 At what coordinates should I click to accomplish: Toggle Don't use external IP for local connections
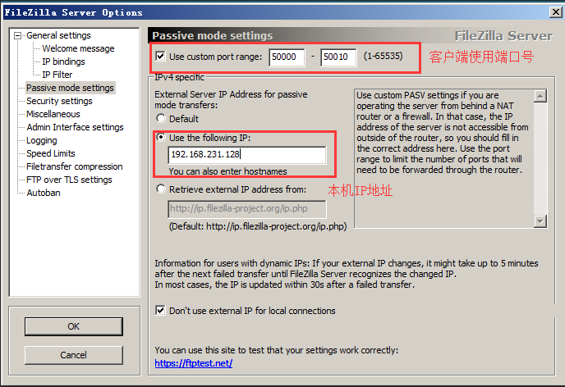coord(160,311)
